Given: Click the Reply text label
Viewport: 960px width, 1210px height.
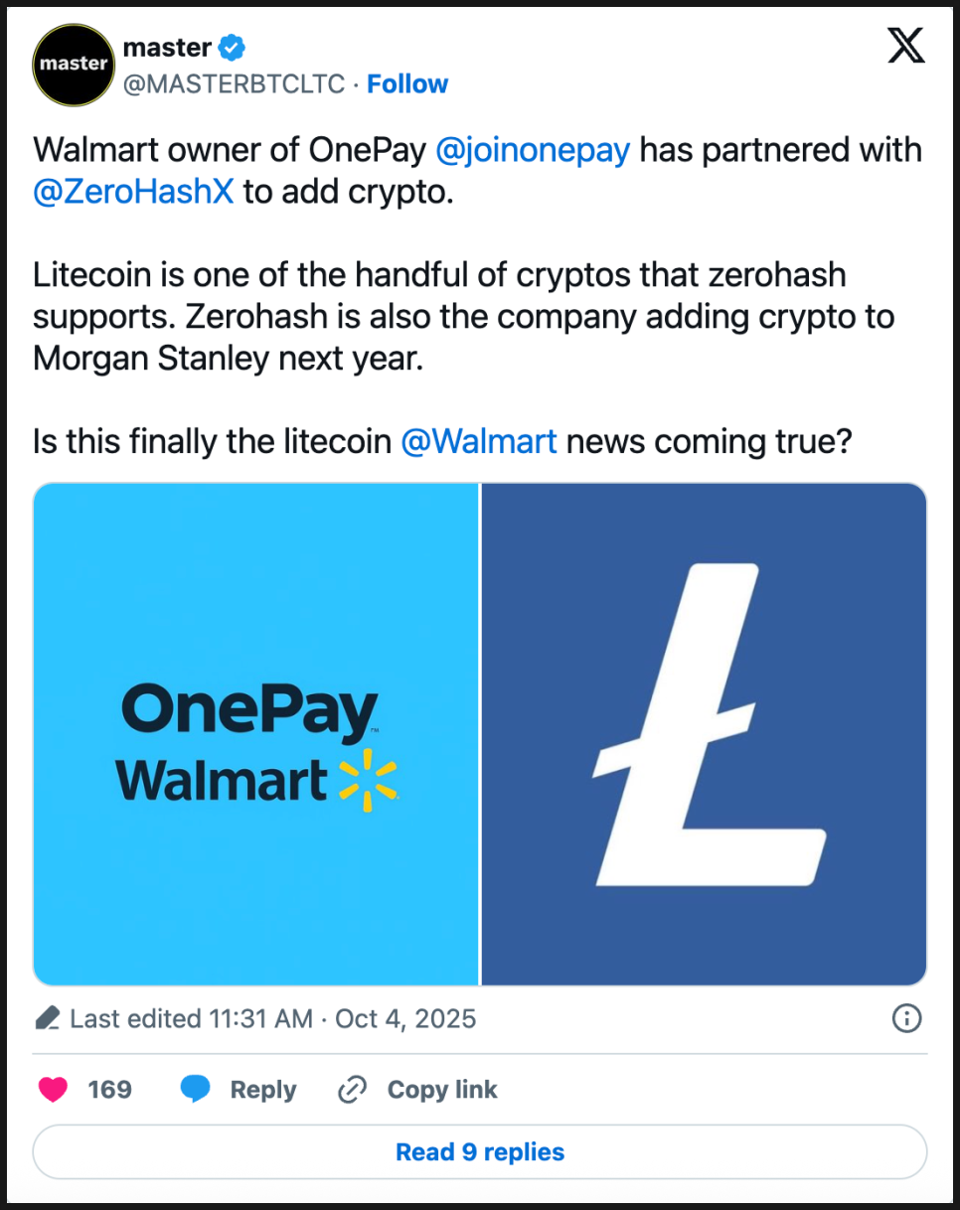Looking at the screenshot, I should 263,1090.
